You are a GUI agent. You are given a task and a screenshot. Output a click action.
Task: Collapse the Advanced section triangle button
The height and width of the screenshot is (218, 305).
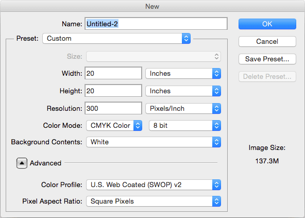(22, 163)
